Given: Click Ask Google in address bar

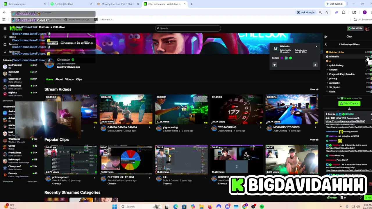Looking at the screenshot, I should point(305,12).
